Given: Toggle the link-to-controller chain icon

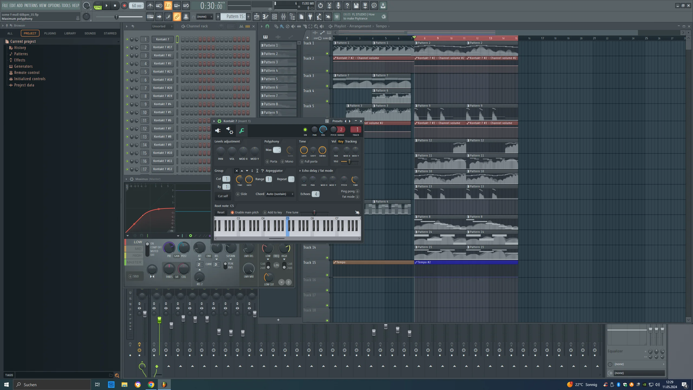Looking at the screenshot, I should coord(177,17).
